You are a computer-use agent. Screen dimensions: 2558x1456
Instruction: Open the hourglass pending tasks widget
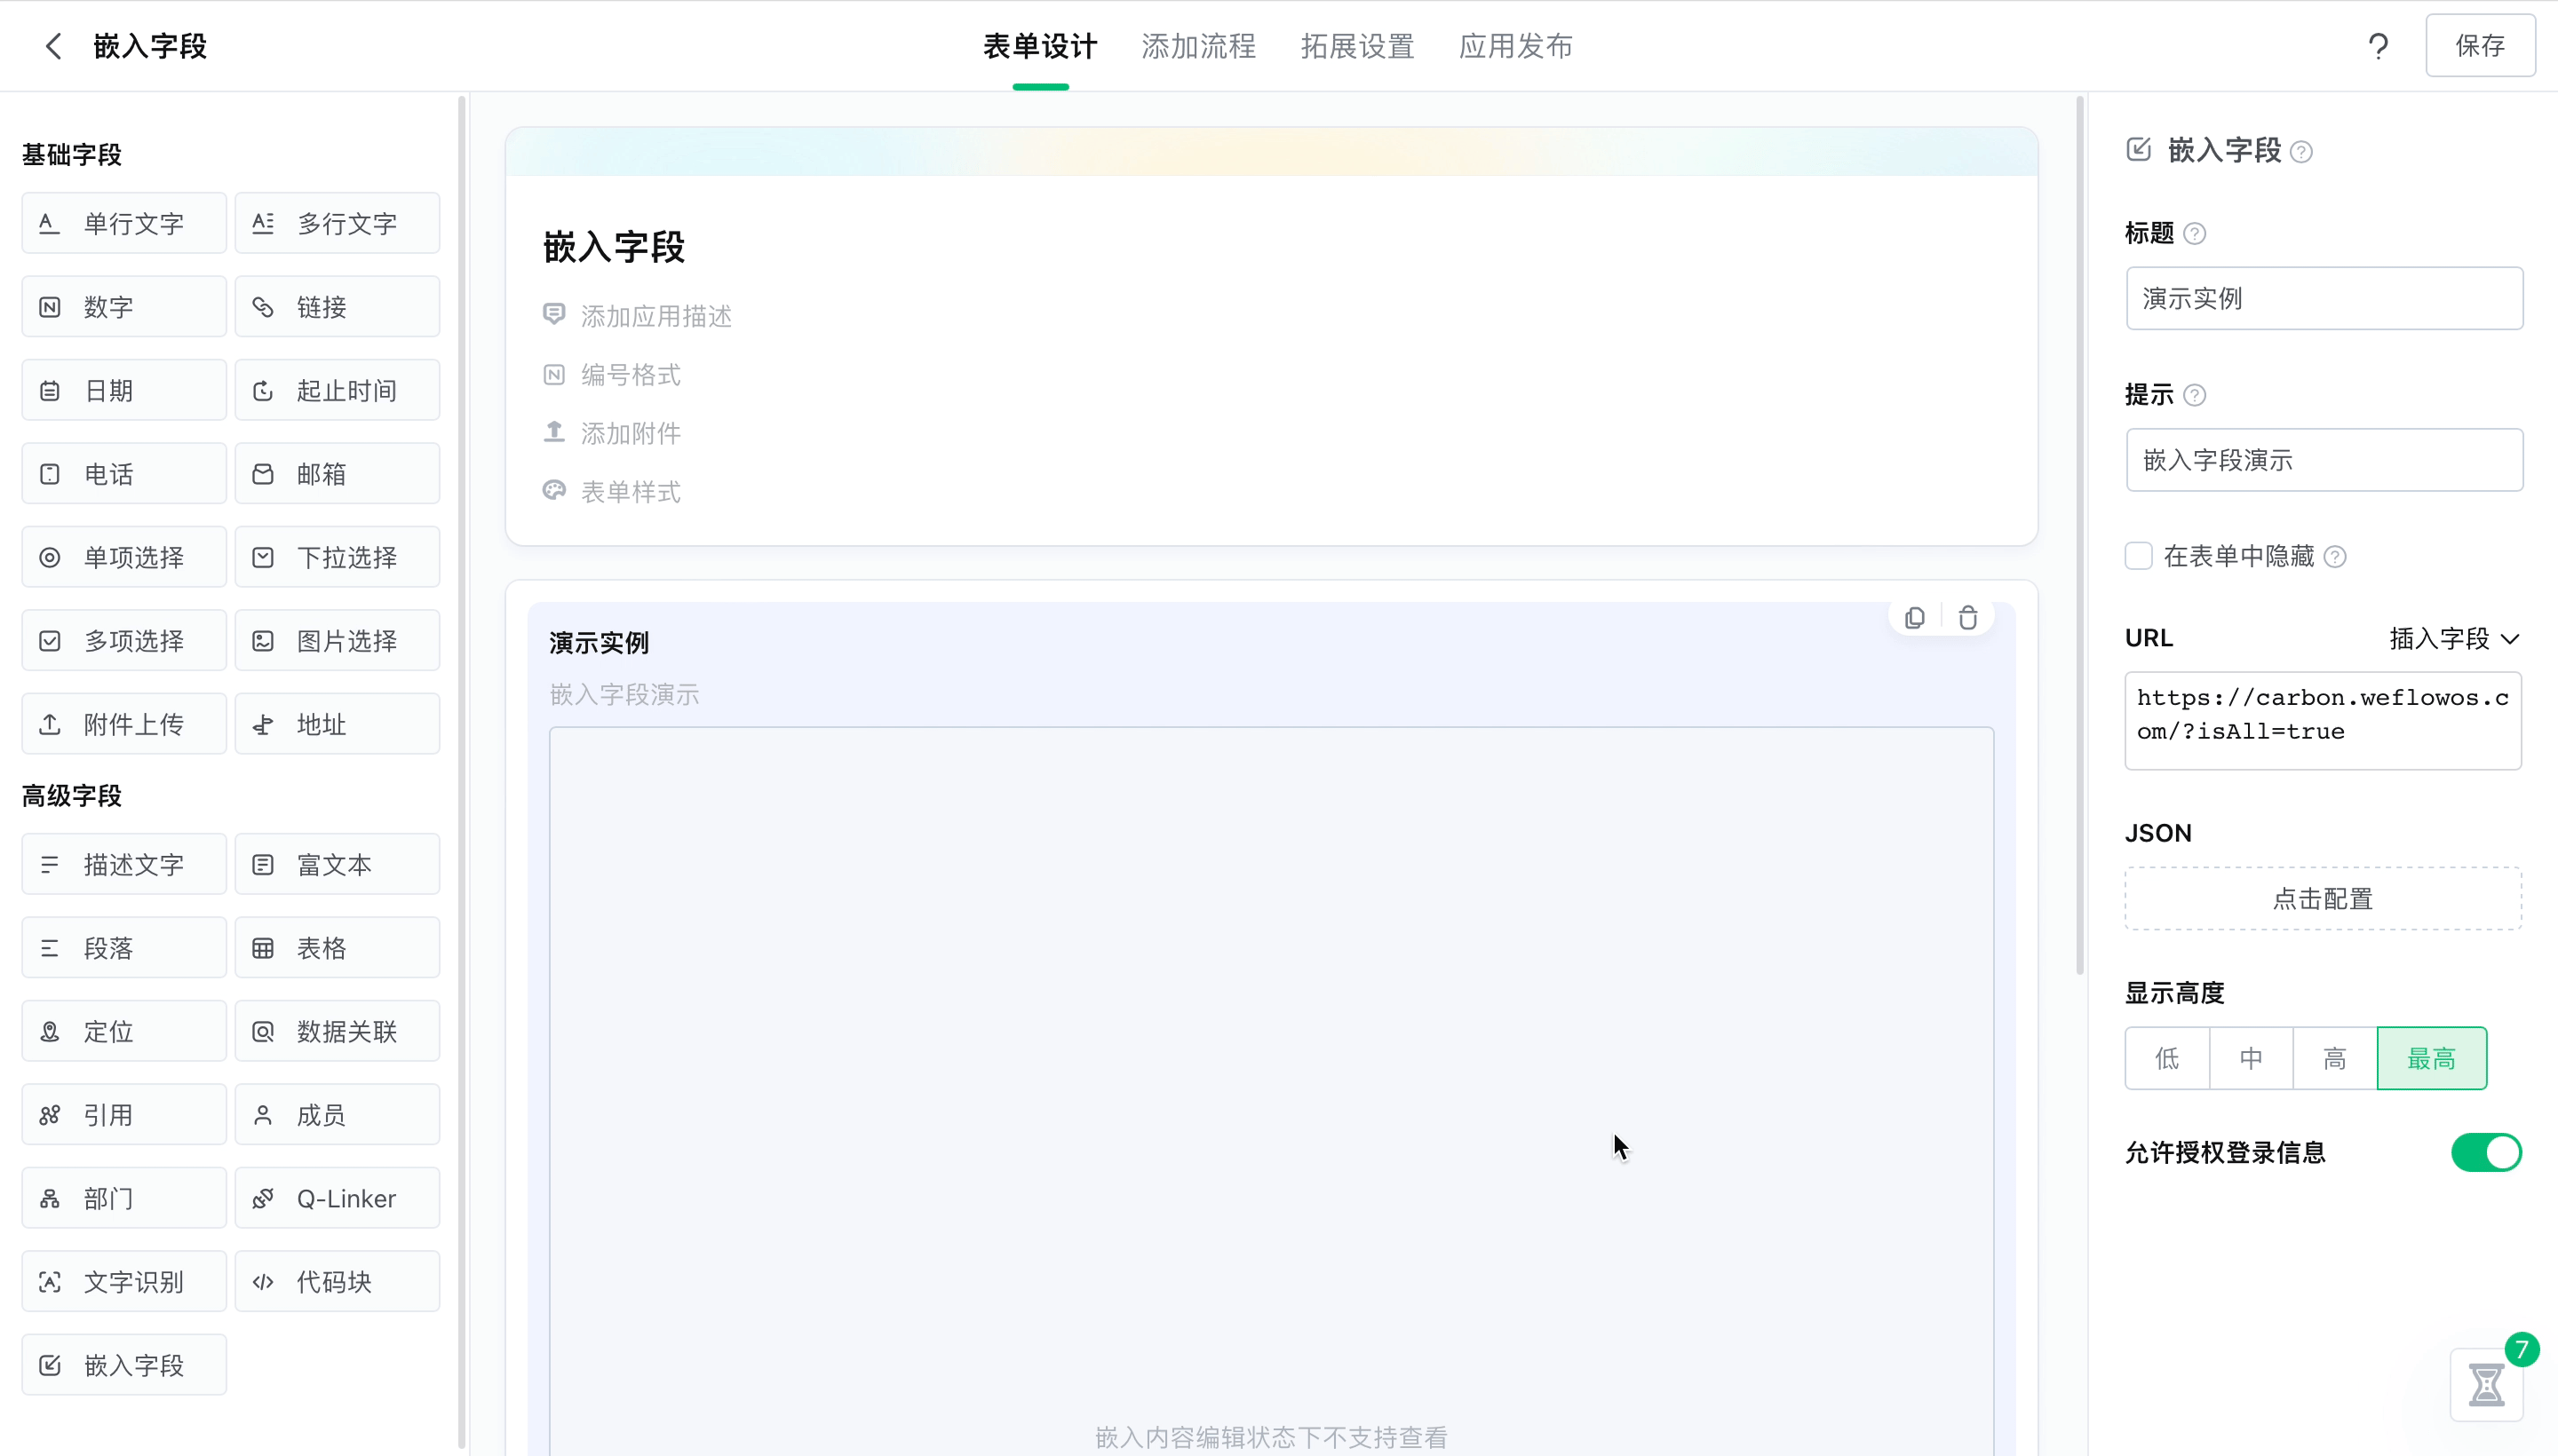click(x=2486, y=1384)
